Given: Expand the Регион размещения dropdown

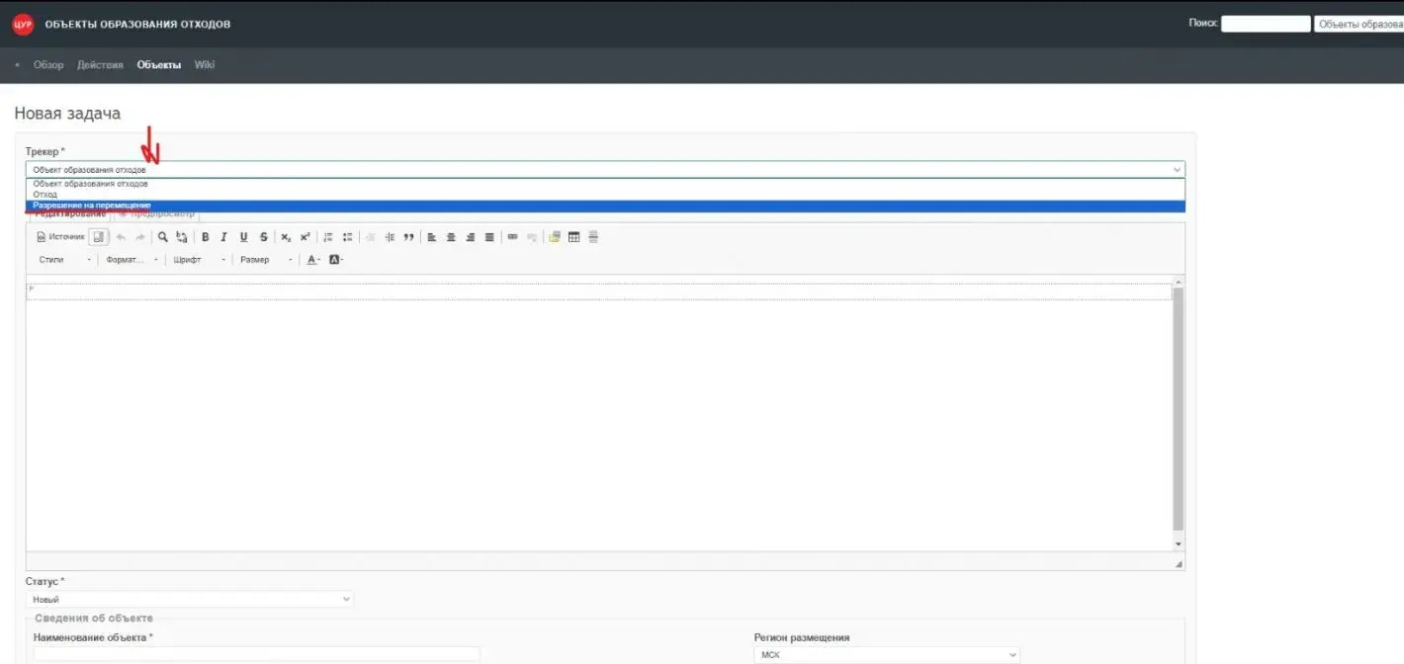Looking at the screenshot, I should pos(887,655).
